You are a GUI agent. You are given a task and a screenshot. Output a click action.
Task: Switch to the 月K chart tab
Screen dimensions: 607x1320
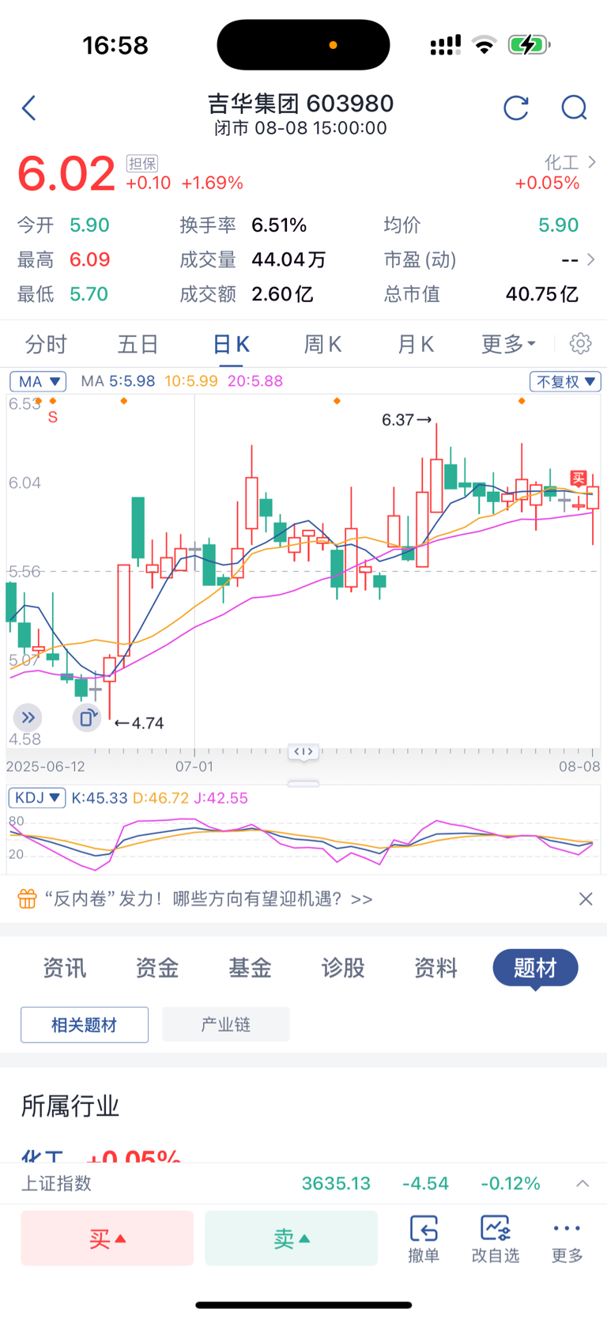(x=415, y=344)
